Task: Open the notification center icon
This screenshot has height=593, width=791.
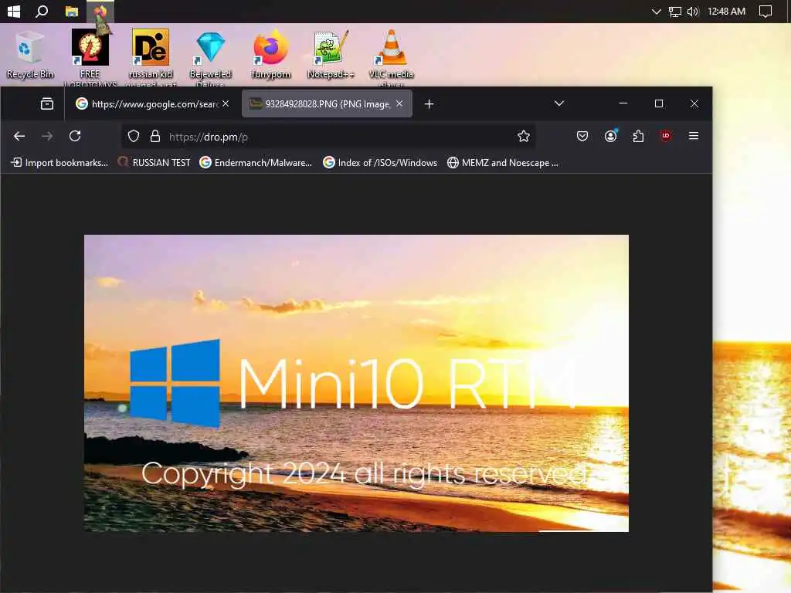Action: pyautogui.click(x=766, y=11)
